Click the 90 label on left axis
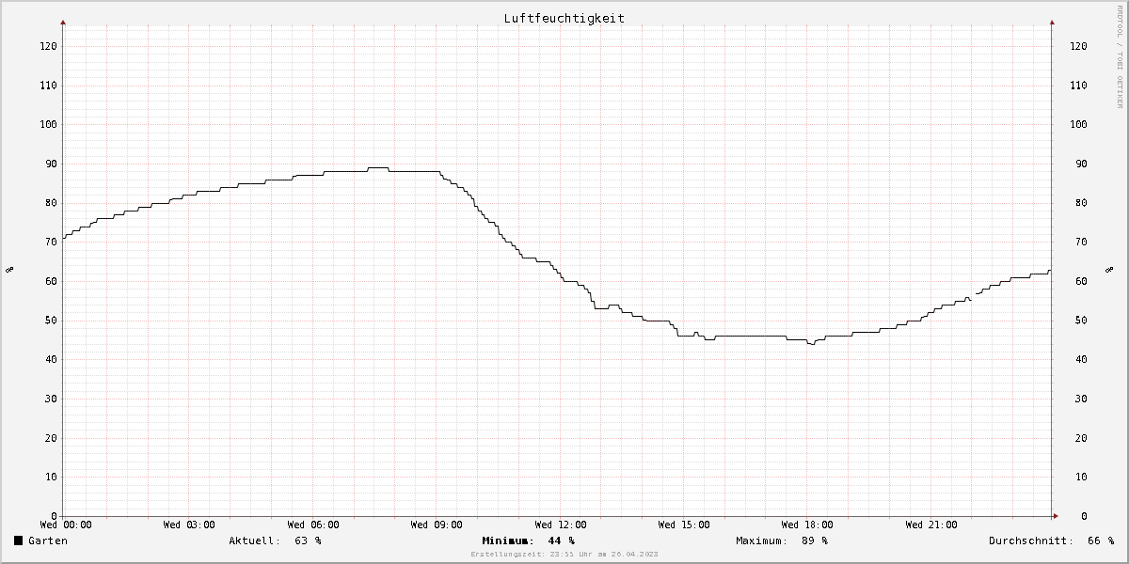The height and width of the screenshot is (564, 1129). click(x=50, y=164)
